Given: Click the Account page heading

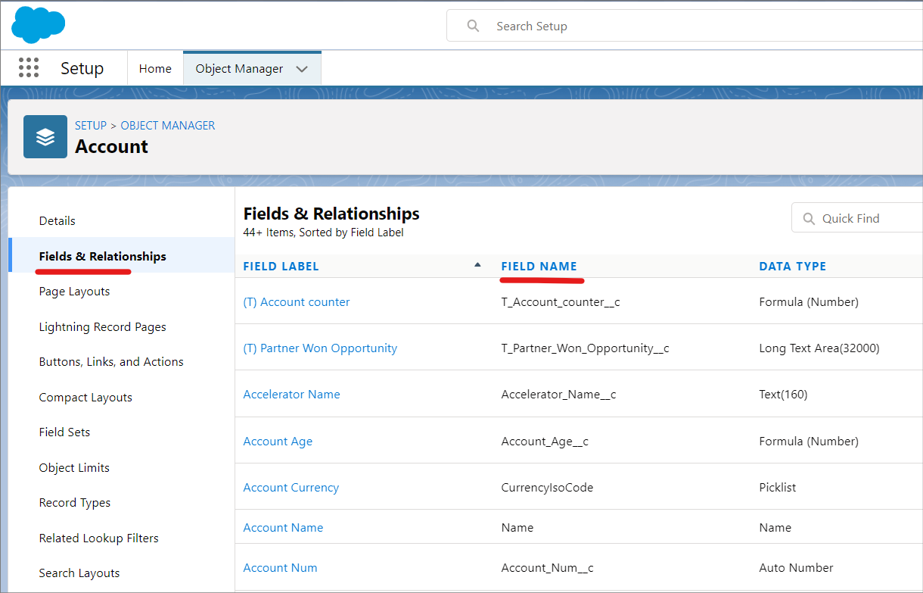Looking at the screenshot, I should [x=111, y=146].
